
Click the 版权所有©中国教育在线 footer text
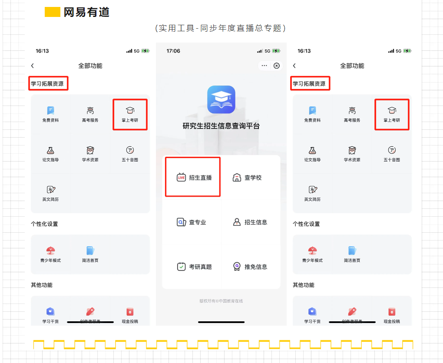pos(221,301)
